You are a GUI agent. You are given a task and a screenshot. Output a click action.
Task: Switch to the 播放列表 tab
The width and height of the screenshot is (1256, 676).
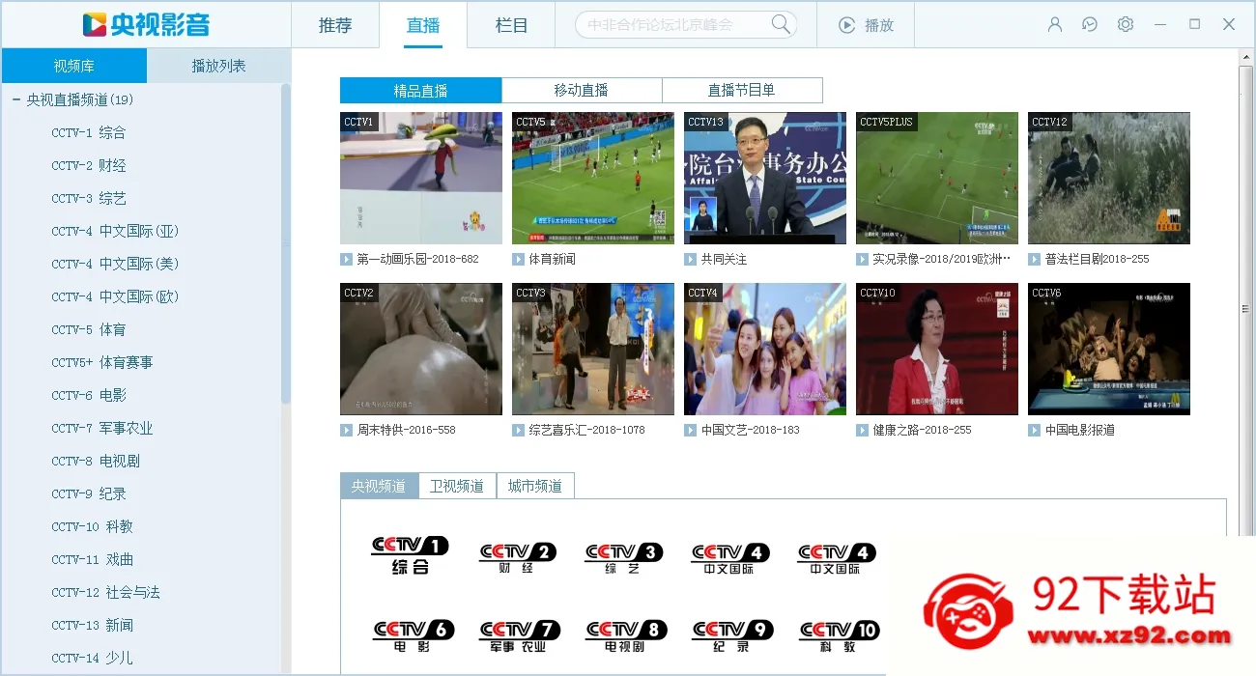click(x=219, y=66)
